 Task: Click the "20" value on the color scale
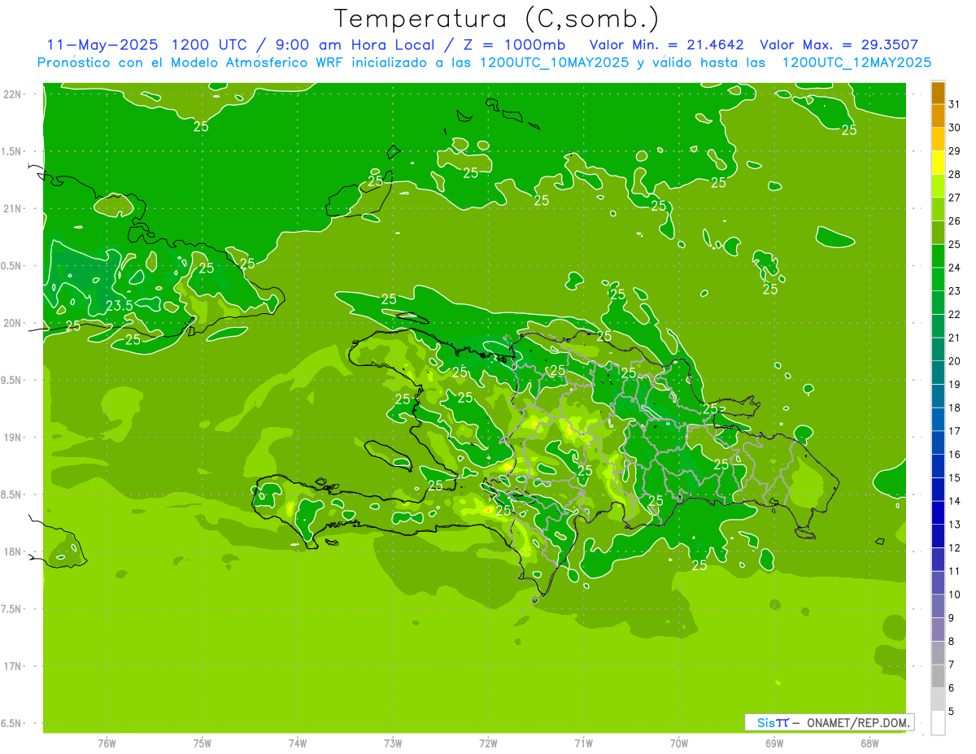(954, 360)
